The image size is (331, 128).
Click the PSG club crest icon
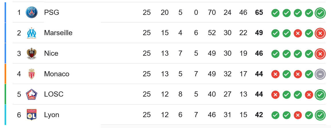pos(31,12)
